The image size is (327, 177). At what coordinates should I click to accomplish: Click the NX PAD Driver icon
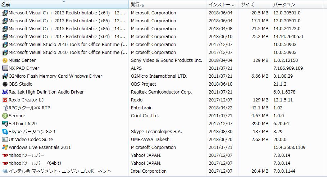(x=5, y=68)
